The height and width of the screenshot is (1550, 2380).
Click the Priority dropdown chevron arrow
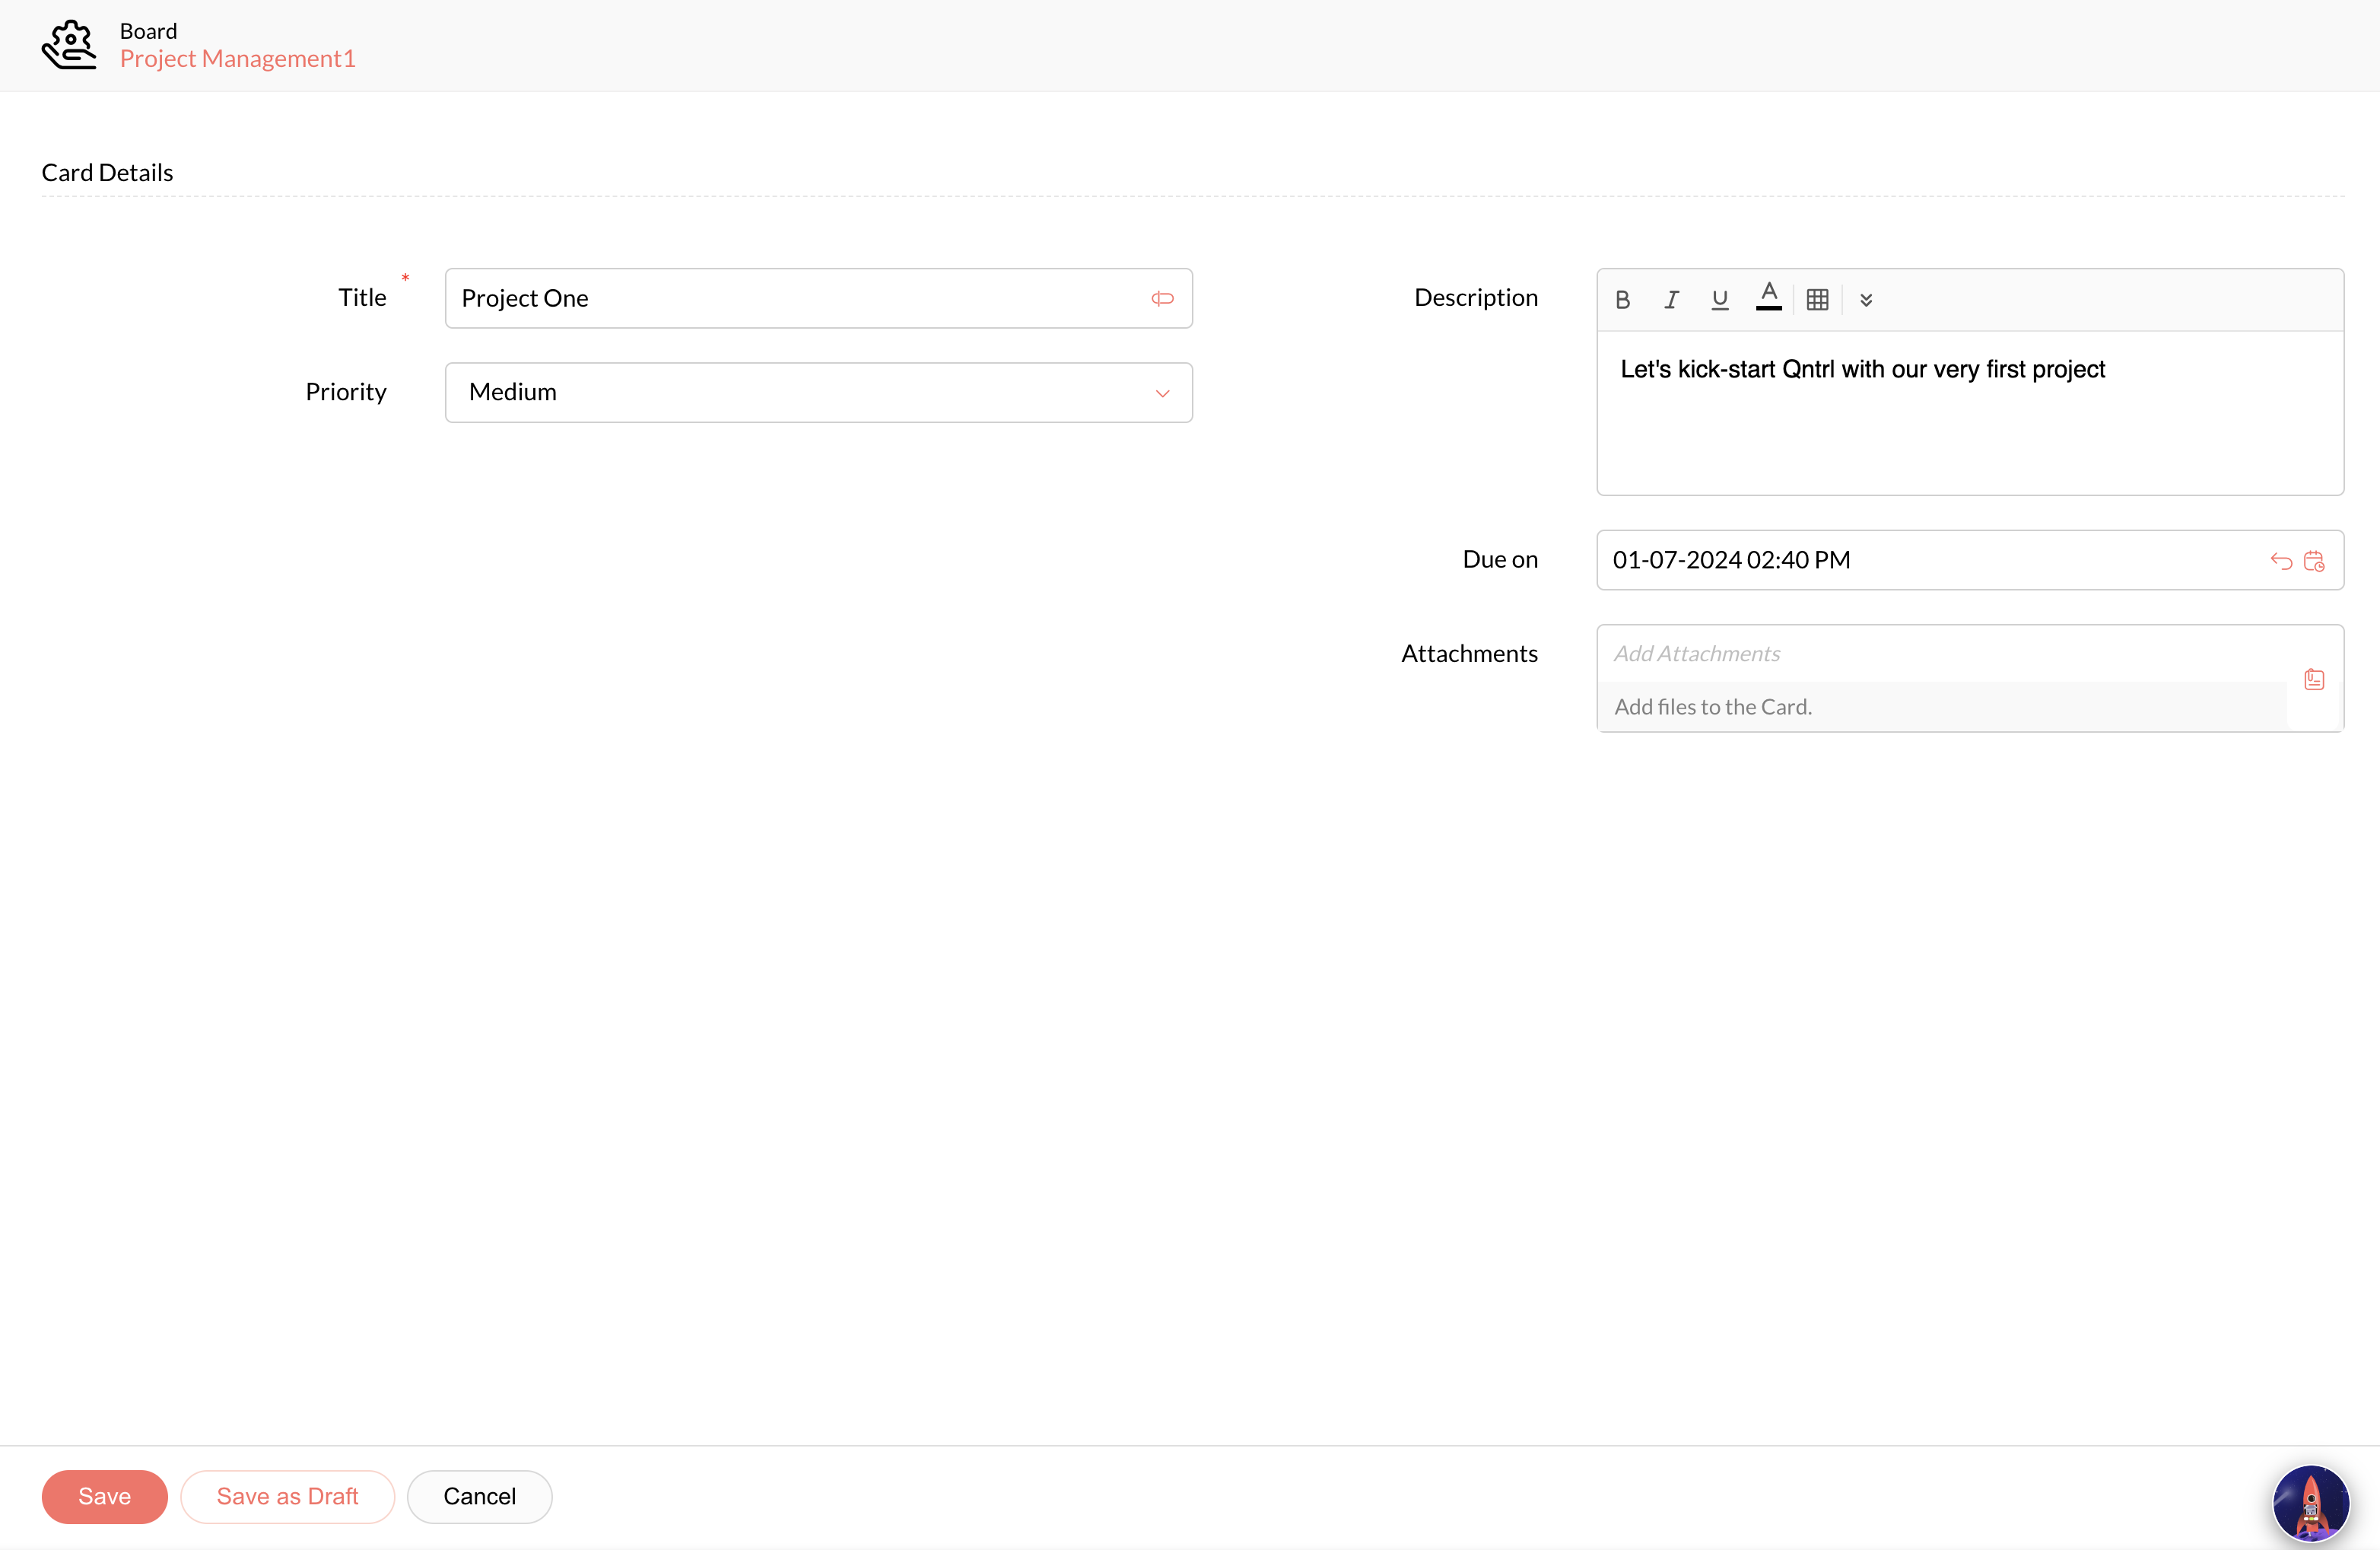tap(1162, 393)
